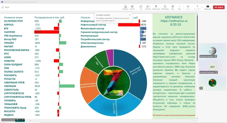Click the ГАЗПРОМ red bar
Screen dimensions: 227x123
[47, 32]
